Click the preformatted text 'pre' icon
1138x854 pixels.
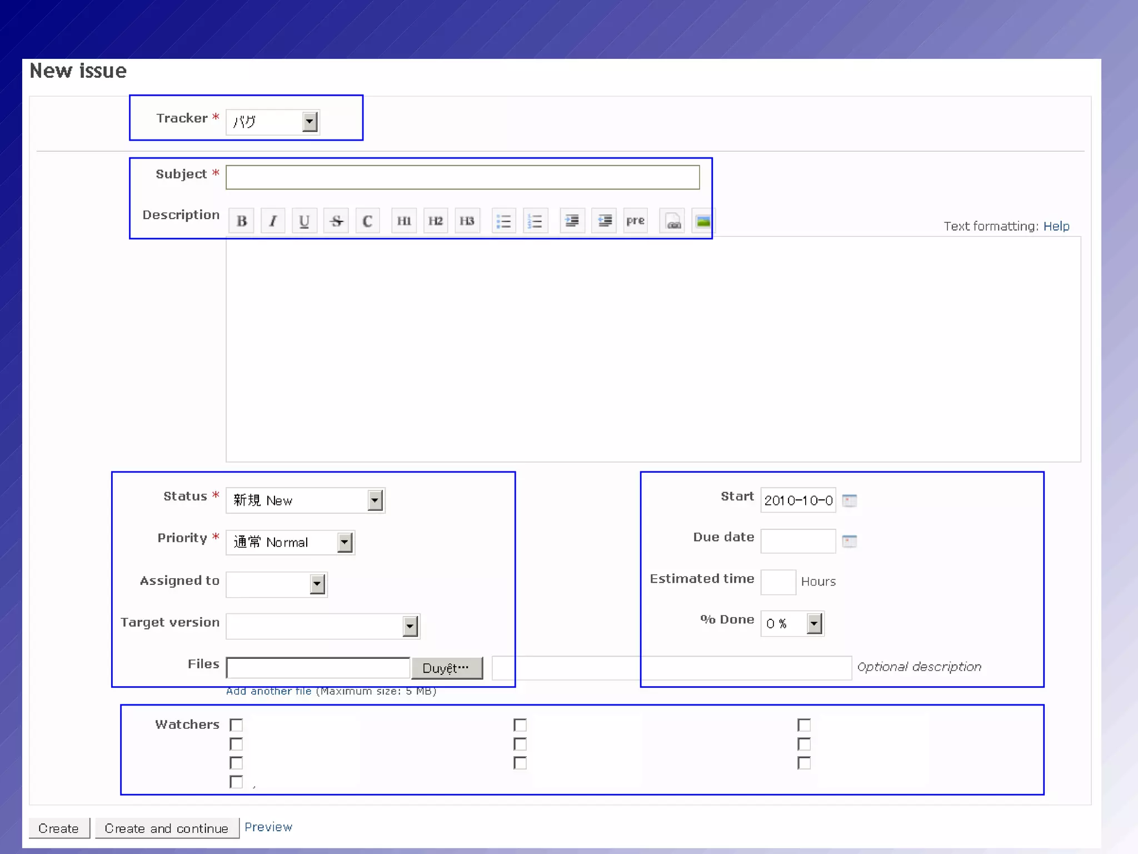pyautogui.click(x=635, y=221)
